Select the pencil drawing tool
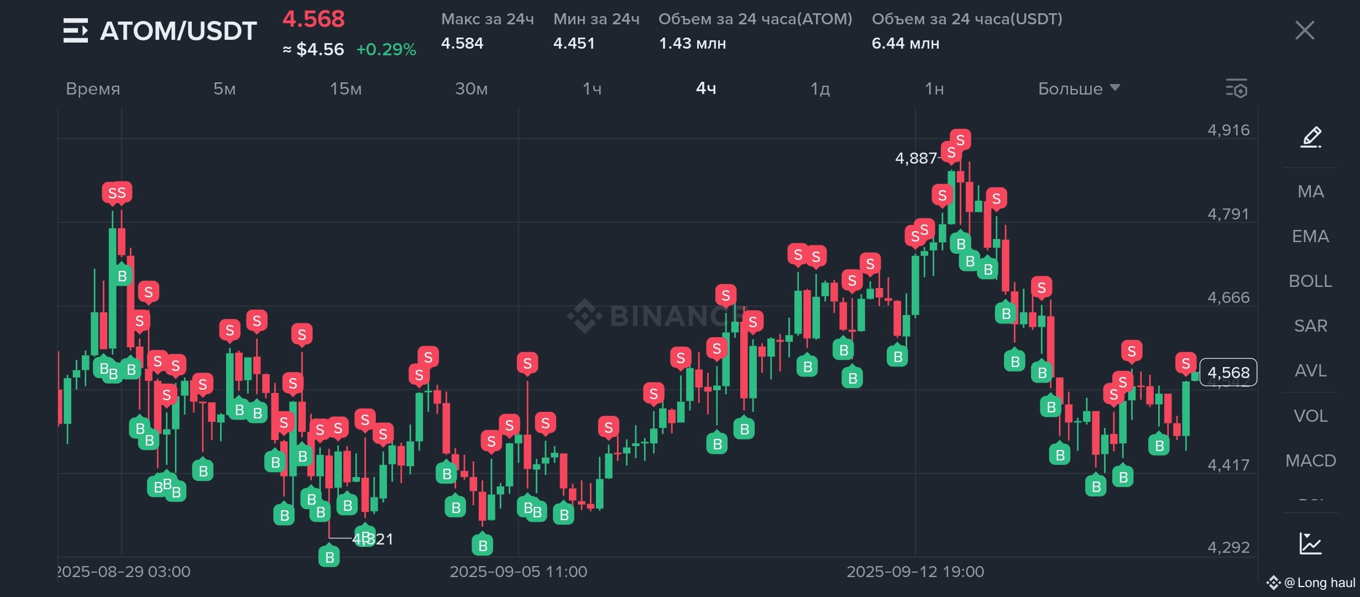The height and width of the screenshot is (597, 1360). coord(1311,137)
